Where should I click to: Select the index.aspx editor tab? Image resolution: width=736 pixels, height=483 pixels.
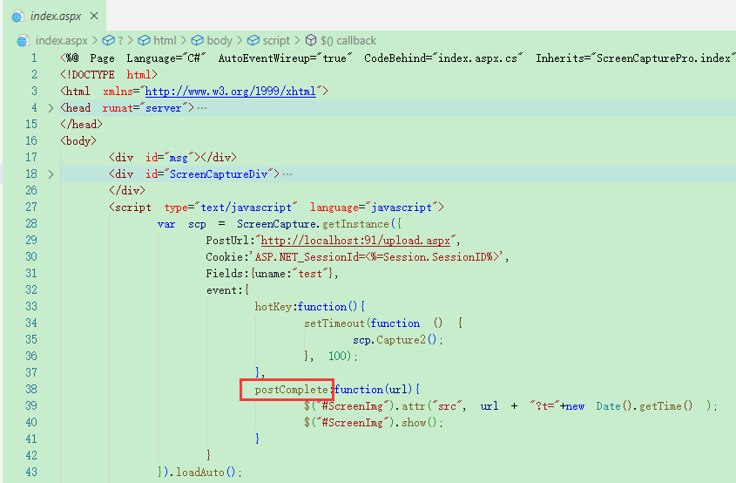coord(56,16)
